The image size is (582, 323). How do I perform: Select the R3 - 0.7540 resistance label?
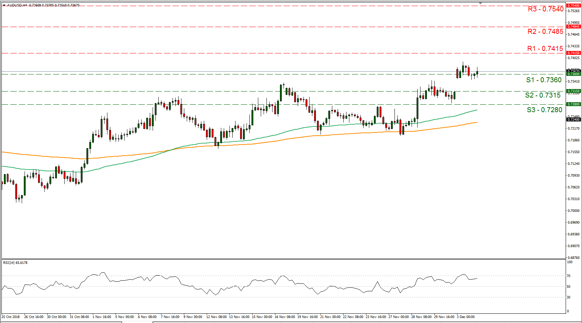click(546, 9)
